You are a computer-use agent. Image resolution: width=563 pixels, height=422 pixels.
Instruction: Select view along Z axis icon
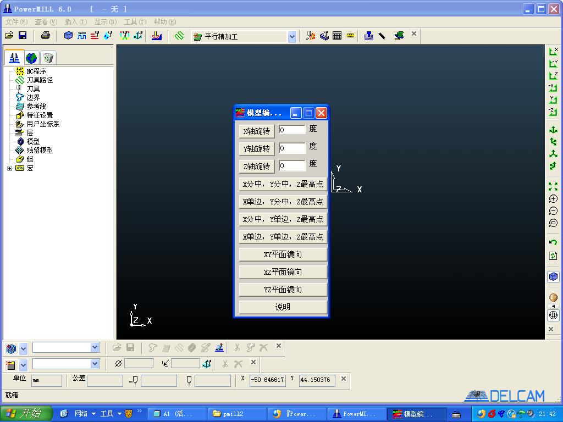(553, 75)
